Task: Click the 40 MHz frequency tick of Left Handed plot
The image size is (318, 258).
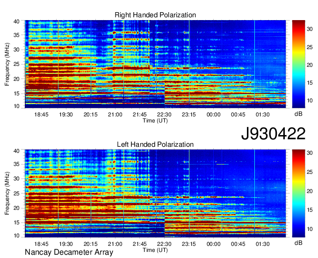Action: 17,151
